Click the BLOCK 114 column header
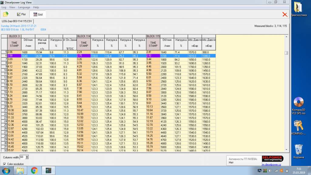Screen dimensions: 311x175 click(84, 36)
